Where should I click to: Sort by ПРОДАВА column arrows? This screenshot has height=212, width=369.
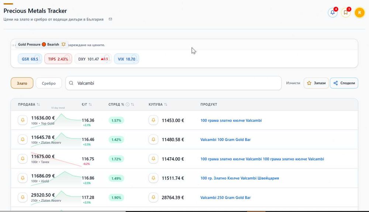(38, 105)
